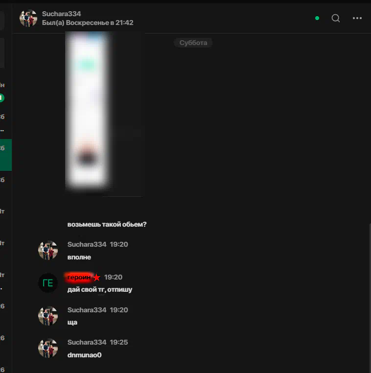Screen dimensions: 371x373
Task: Click the chat scrollbar on right edge
Action: 370,297
